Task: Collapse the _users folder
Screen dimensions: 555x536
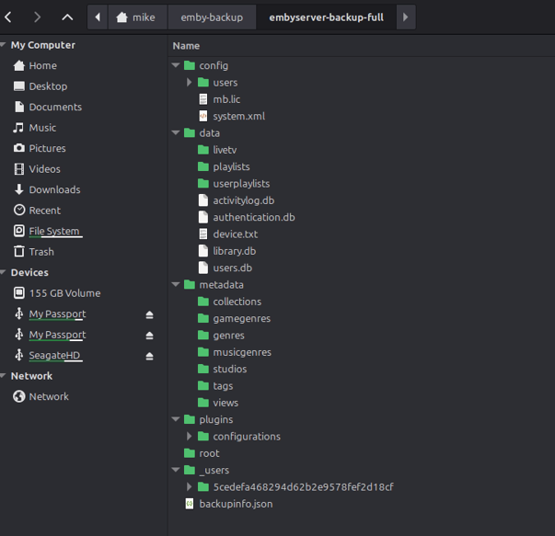Action: 176,470
